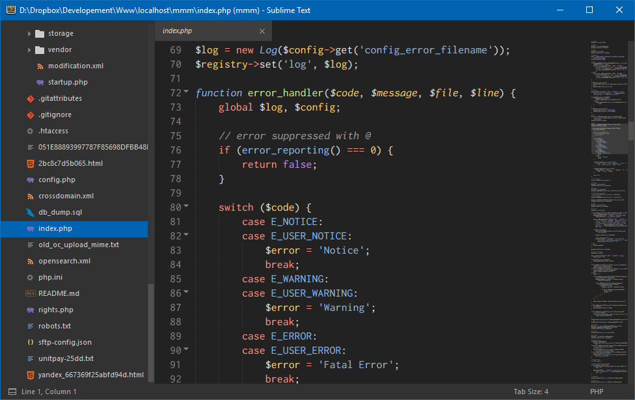Image resolution: width=635 pixels, height=400 pixels.
Task: Open opensearch.xml from the sidebar
Action: [64, 261]
